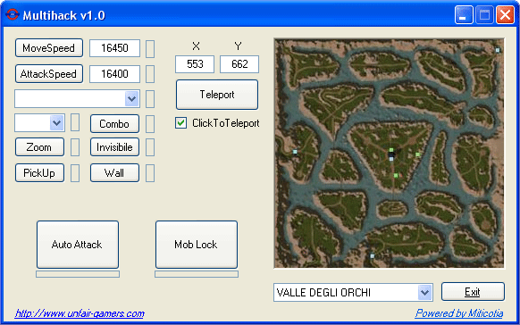Click the light blue marker at map top-right corner
The width and height of the screenshot is (520, 325).
(497, 50)
